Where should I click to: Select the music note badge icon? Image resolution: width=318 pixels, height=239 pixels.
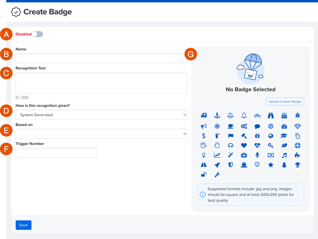tap(284, 155)
